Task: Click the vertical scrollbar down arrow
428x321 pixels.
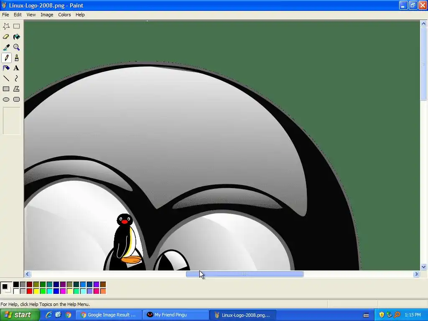Action: click(424, 267)
